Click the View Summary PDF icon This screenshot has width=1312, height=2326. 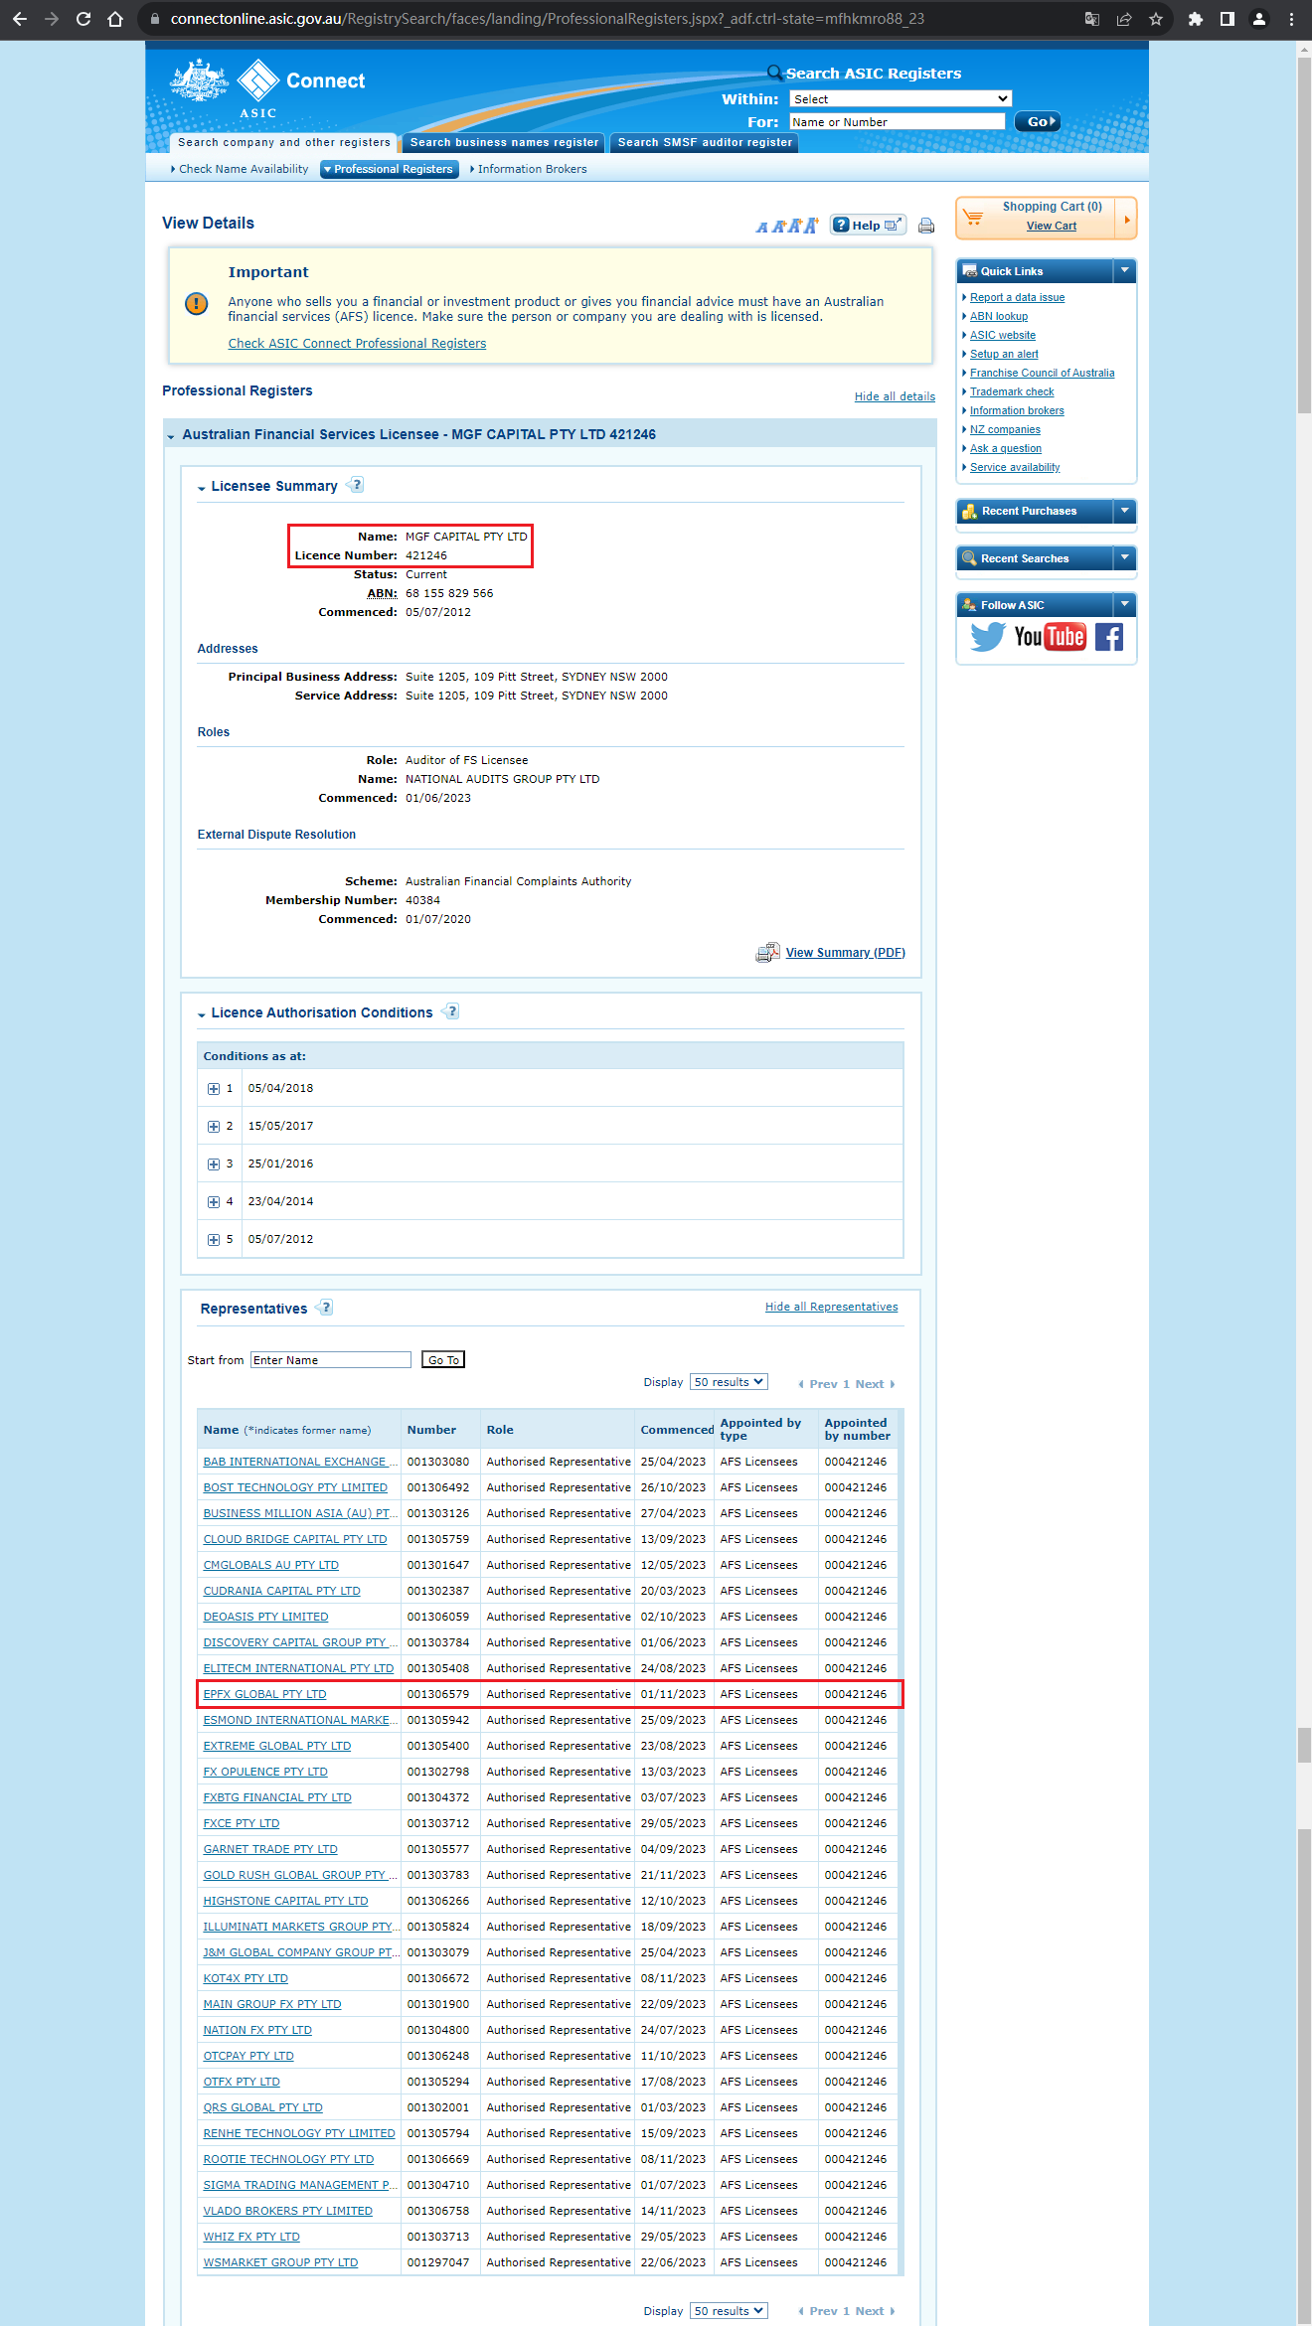(767, 953)
